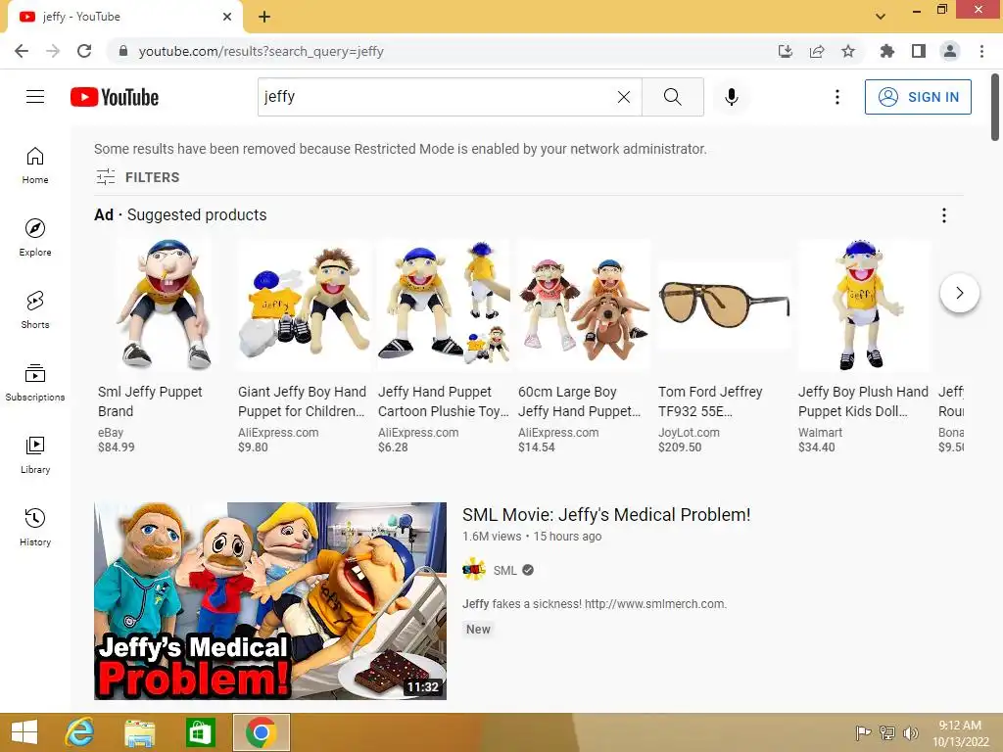
Task: Start voice search with microphone icon
Action: pos(731,97)
